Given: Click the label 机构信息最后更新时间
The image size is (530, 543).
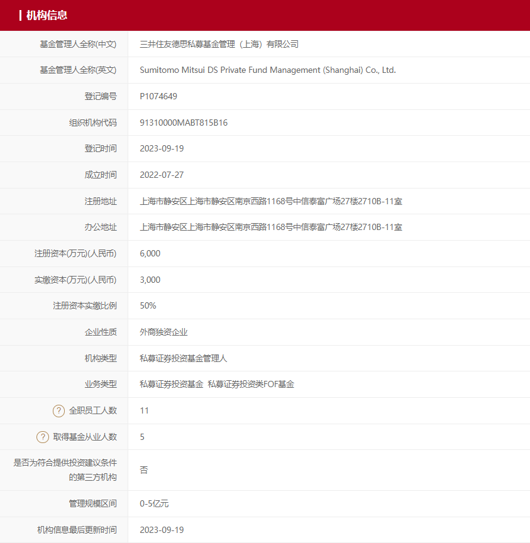Looking at the screenshot, I should point(77,530).
